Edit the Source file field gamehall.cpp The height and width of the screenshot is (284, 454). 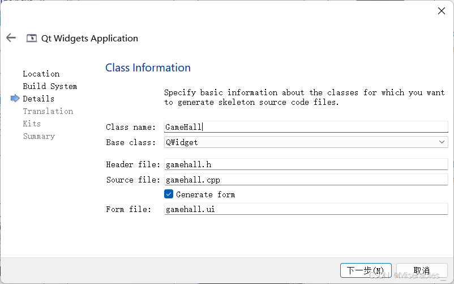coord(306,180)
